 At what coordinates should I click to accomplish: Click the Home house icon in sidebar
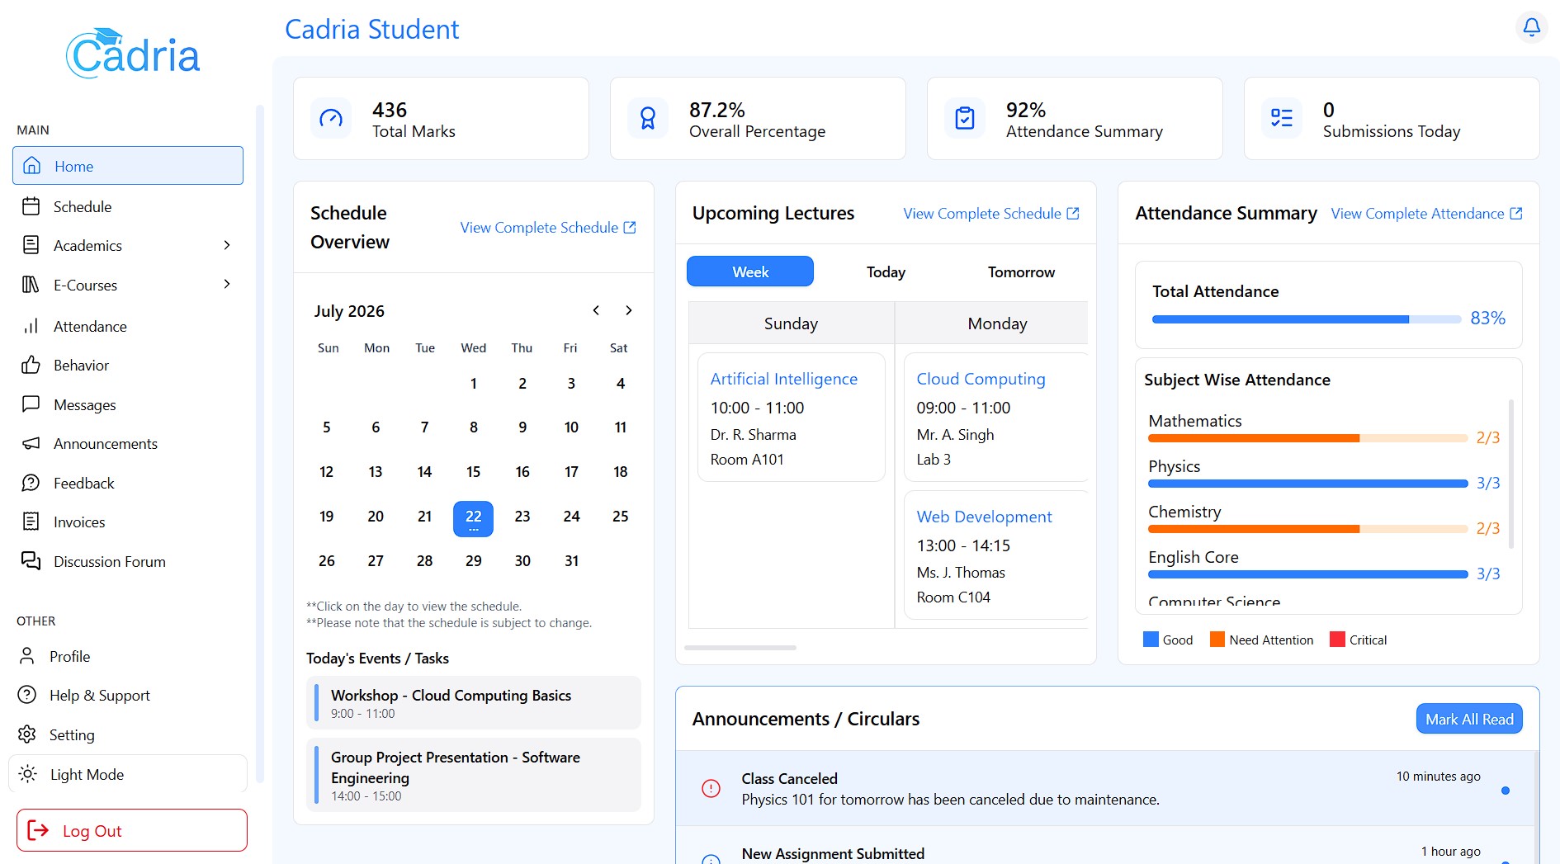click(x=32, y=166)
